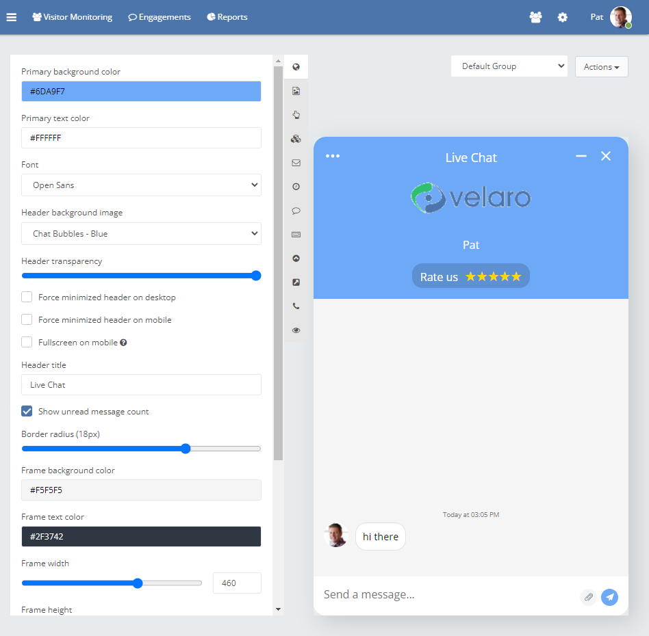Expand the Header background image dropdown

pyautogui.click(x=141, y=234)
